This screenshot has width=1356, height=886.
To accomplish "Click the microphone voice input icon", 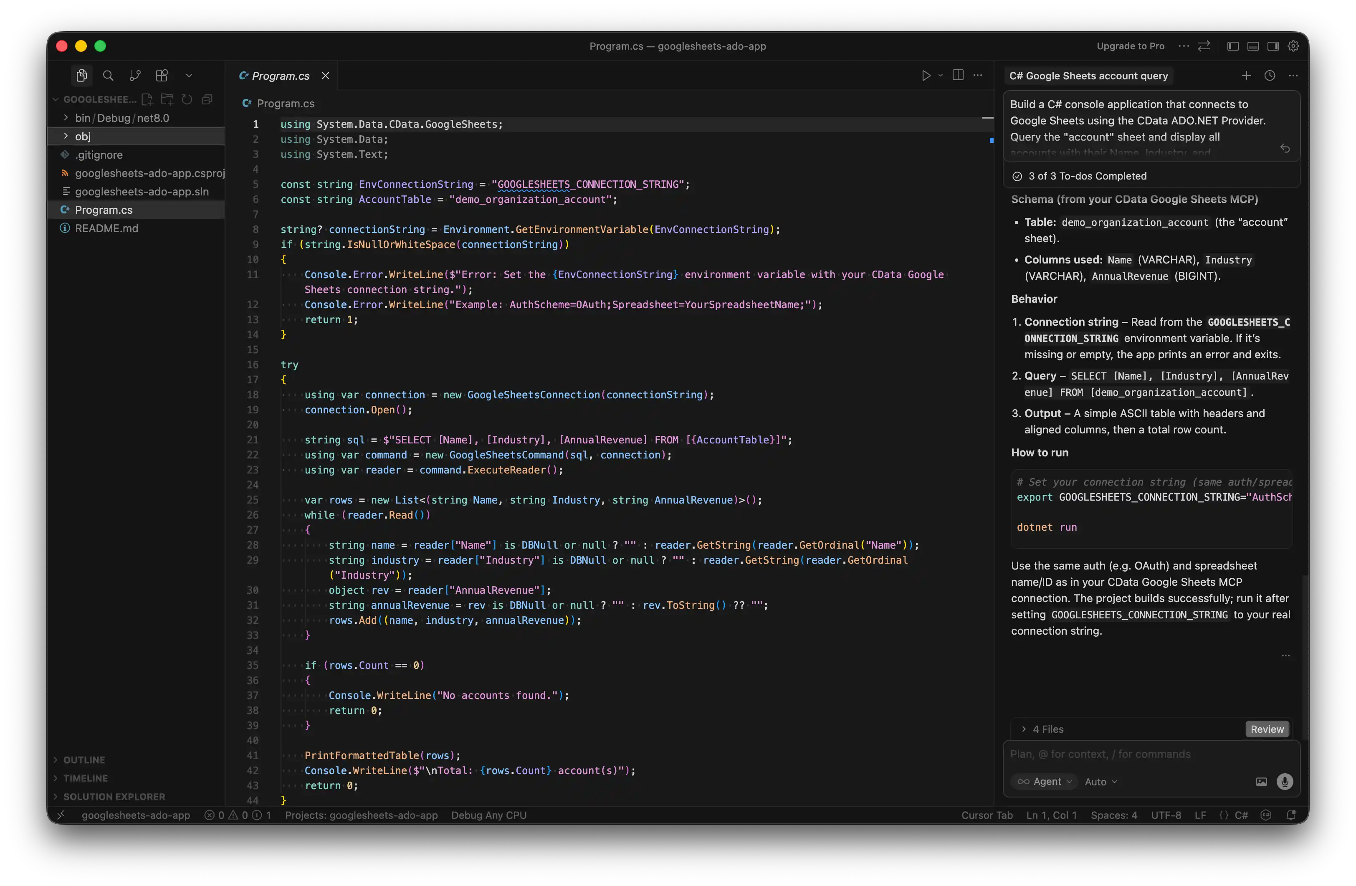I will [x=1284, y=782].
